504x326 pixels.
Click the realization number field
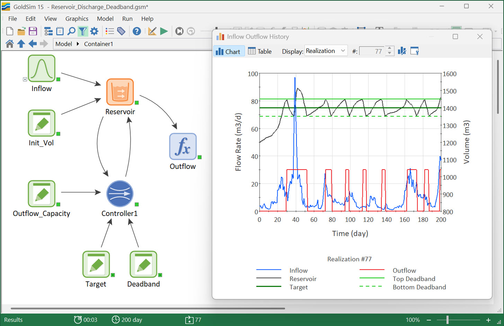coord(372,51)
